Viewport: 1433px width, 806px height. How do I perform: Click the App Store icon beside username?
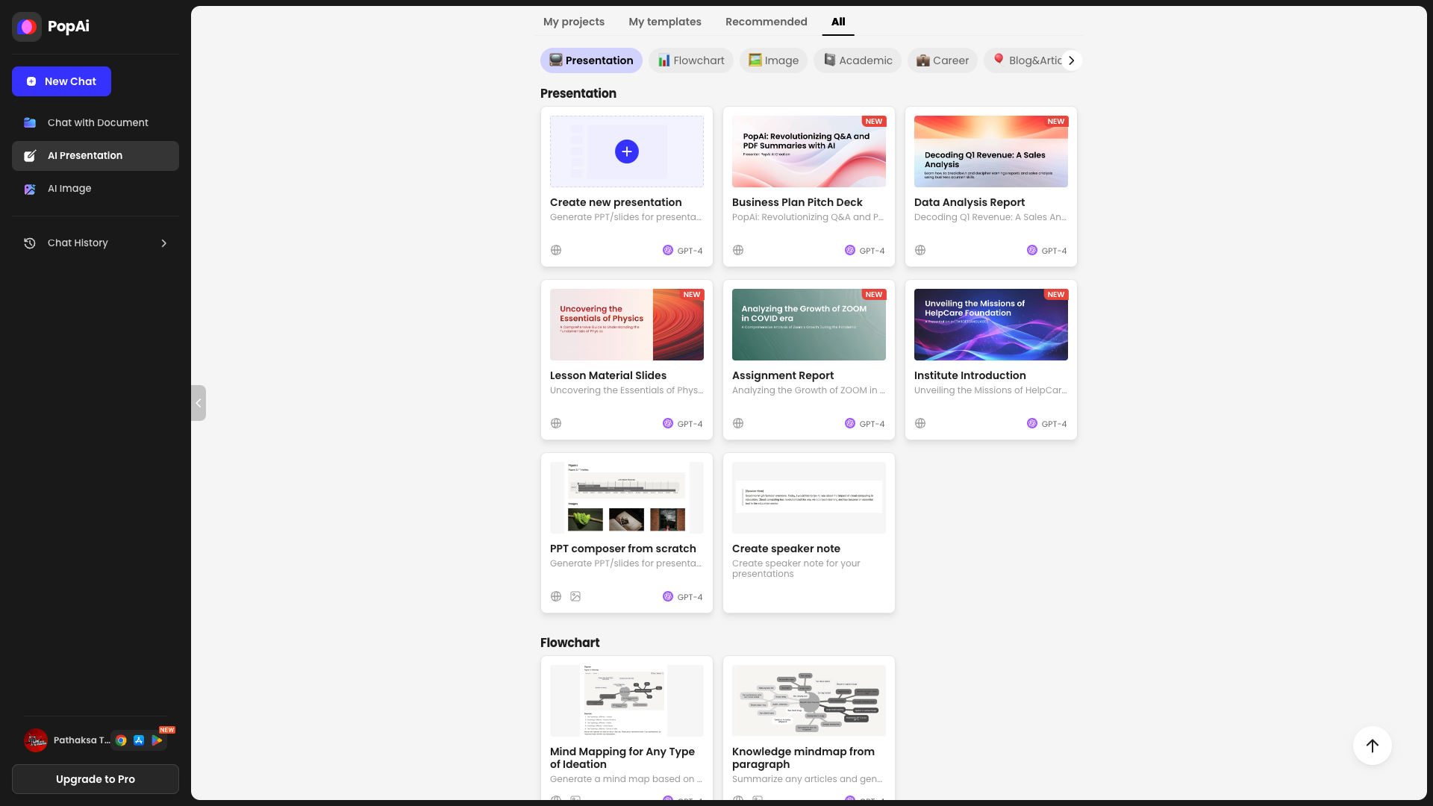point(140,740)
